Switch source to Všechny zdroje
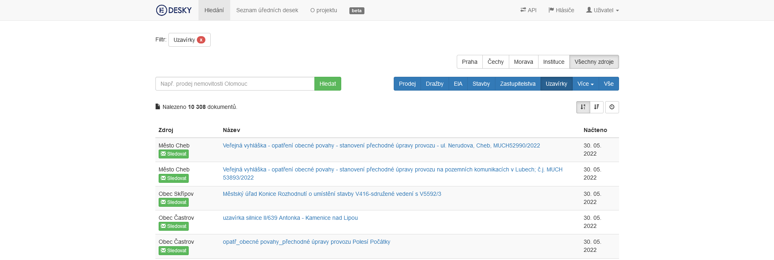Screen dimensions: 774x260 coord(594,62)
